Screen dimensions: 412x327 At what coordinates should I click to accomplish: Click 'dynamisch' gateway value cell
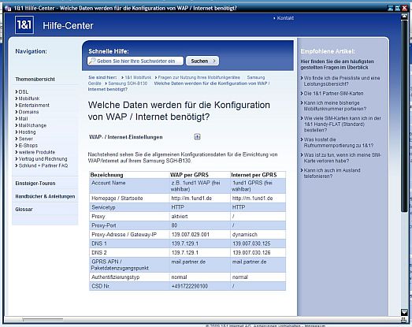click(x=245, y=235)
